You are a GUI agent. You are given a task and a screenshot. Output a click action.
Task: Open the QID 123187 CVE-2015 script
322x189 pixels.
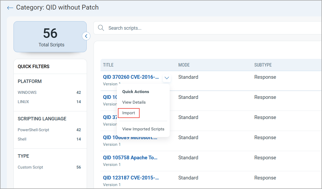pos(131,178)
